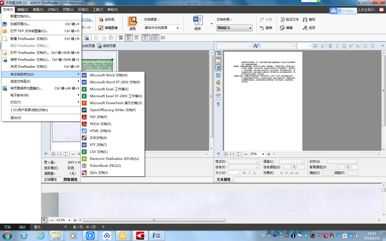Click the bottom zoom pane horizontal scrollbar
Screen dimensions: 386x241
154,220
